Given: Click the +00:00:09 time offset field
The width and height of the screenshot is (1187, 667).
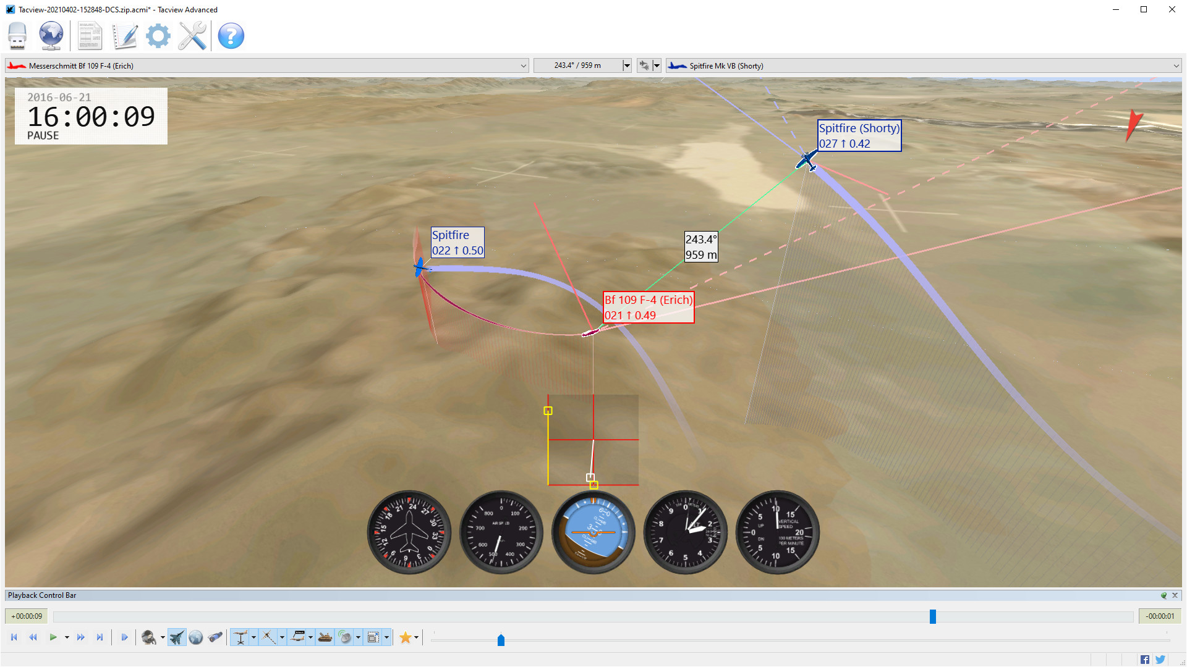Looking at the screenshot, I should [x=26, y=616].
